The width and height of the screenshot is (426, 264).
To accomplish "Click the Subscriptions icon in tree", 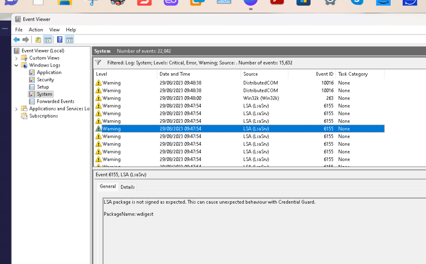I will [24, 116].
